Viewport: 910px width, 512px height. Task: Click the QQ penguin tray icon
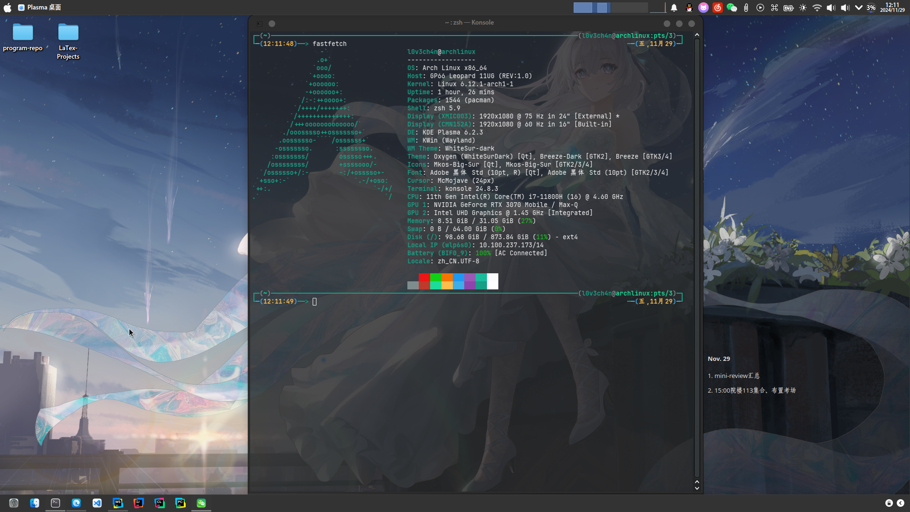689,8
